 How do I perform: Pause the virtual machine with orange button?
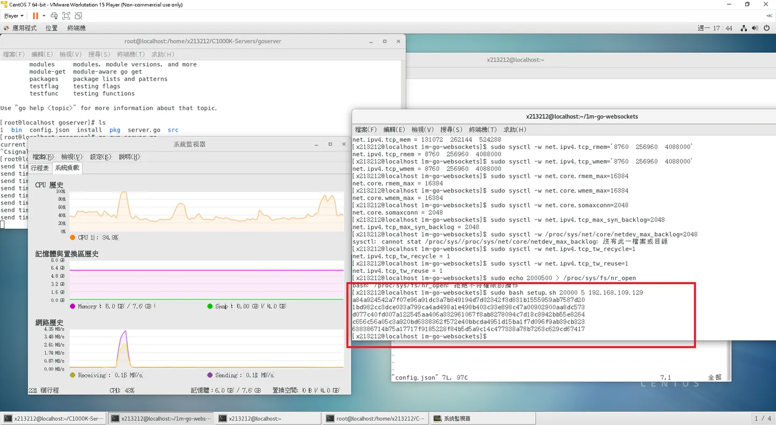[x=36, y=16]
